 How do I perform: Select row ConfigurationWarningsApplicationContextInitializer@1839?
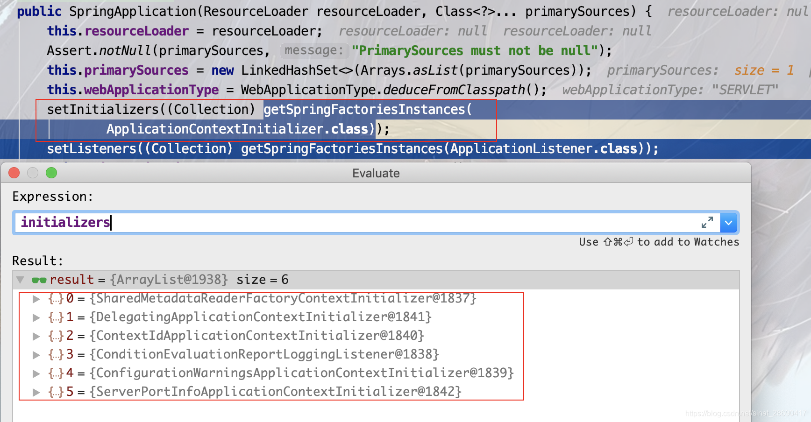click(376, 373)
